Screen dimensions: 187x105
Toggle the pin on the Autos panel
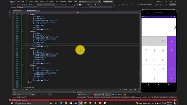coord(73,92)
